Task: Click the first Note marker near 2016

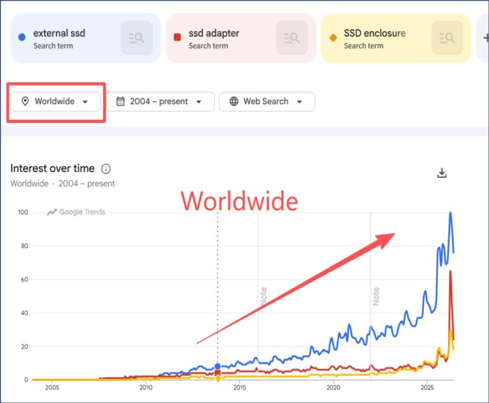Action: click(x=263, y=296)
